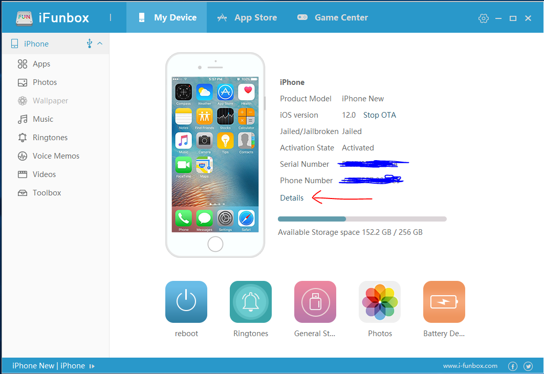Viewport: 544px width, 374px height.
Task: Click Find Friends app in phone preview
Action: tap(204, 117)
